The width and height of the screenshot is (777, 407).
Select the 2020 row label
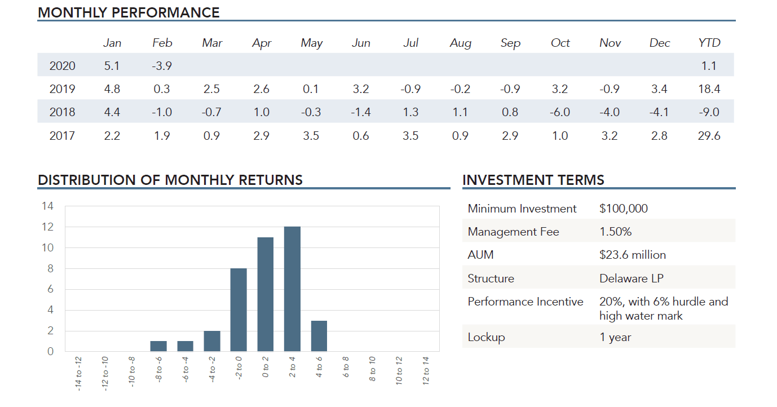62,66
